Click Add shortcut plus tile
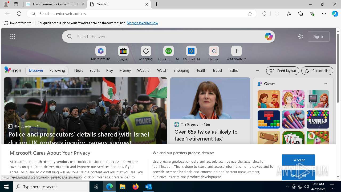 (x=236, y=53)
